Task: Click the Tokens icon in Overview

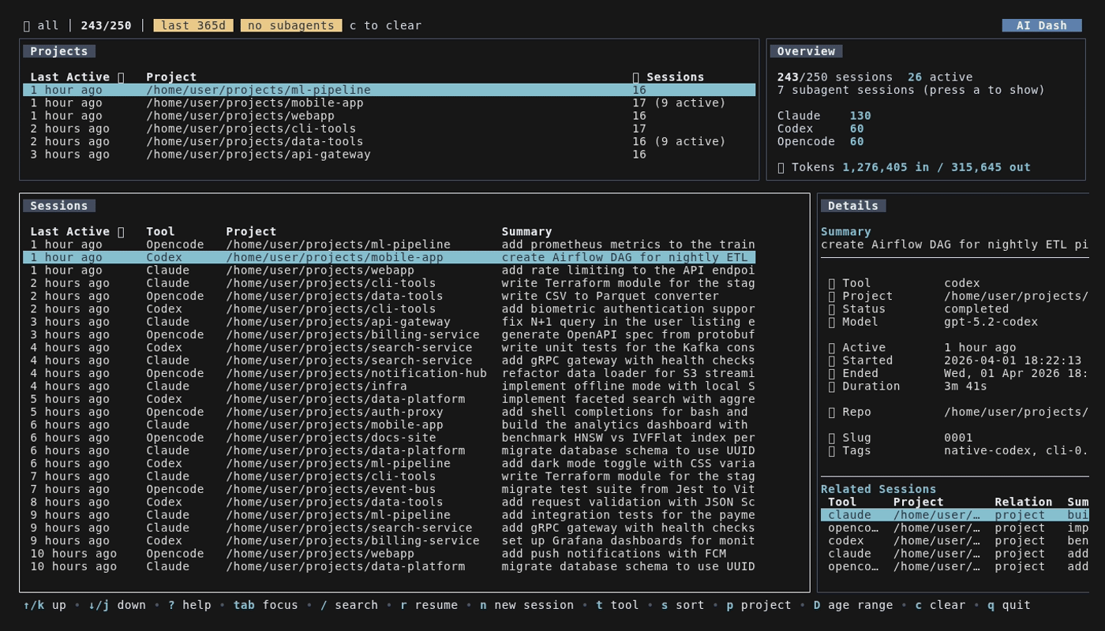Action: pyautogui.click(x=781, y=167)
